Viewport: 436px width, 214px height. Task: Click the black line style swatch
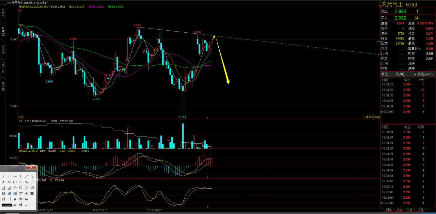7,205
